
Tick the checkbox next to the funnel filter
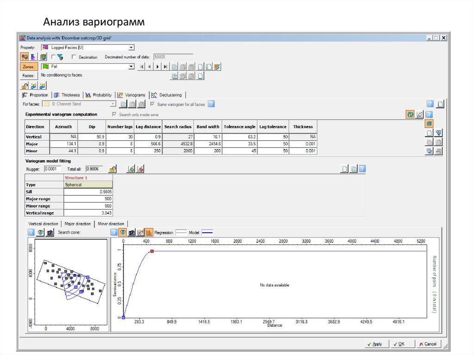pyautogui.click(x=53, y=56)
